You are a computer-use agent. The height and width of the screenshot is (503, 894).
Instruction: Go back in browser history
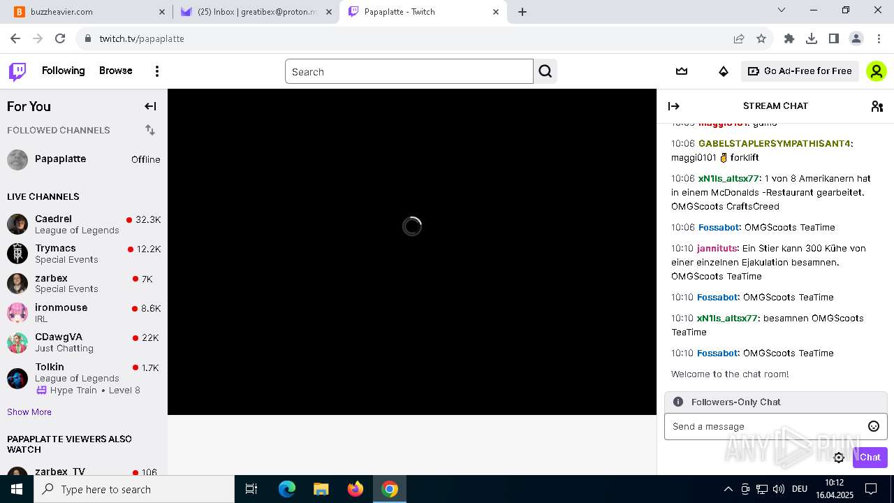point(15,38)
